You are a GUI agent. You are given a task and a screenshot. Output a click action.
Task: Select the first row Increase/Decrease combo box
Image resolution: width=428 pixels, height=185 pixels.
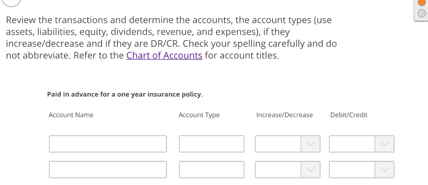coord(288,144)
